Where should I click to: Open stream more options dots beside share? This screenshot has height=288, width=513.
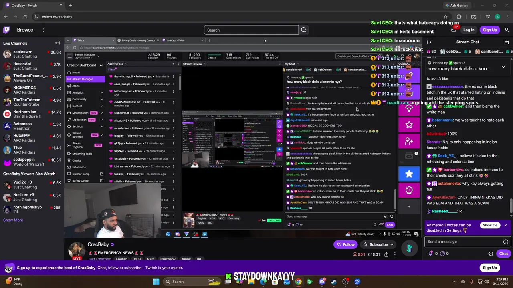click(395, 254)
